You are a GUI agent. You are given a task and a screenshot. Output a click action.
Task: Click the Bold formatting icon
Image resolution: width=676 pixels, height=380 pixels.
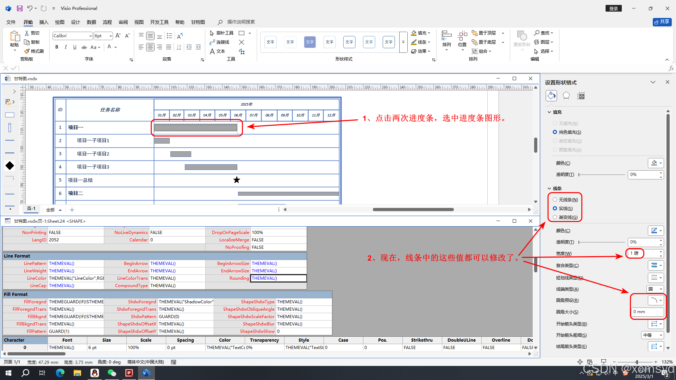tap(57, 47)
